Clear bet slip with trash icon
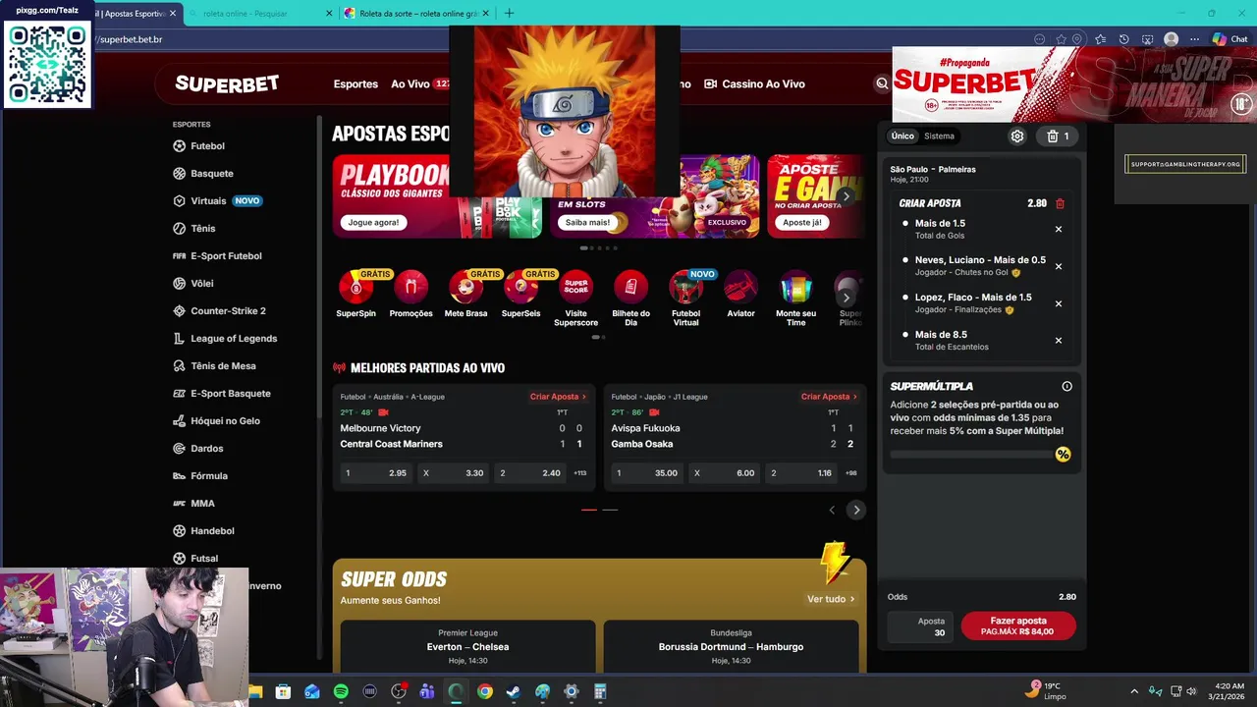 (1058, 136)
